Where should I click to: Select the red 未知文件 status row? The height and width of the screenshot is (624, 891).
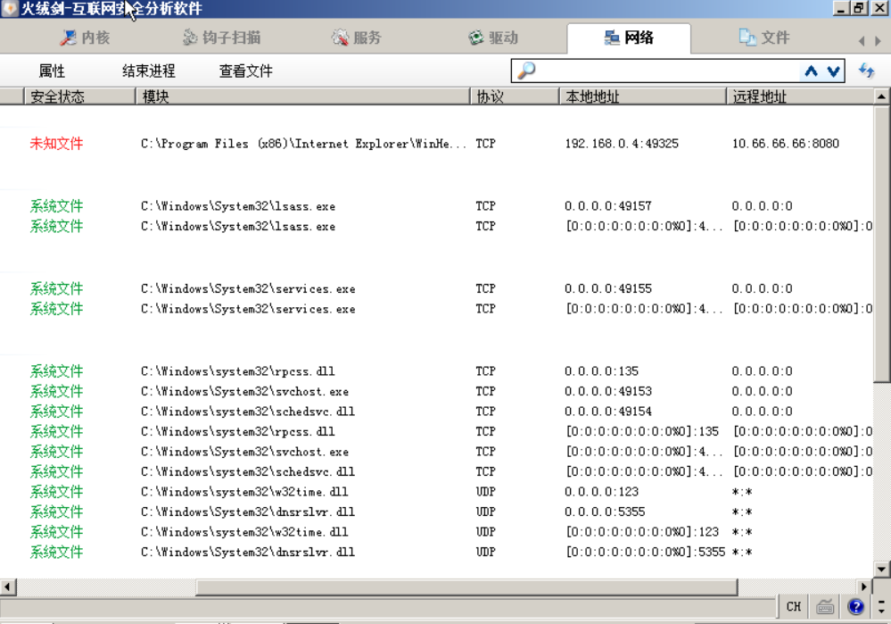click(56, 144)
